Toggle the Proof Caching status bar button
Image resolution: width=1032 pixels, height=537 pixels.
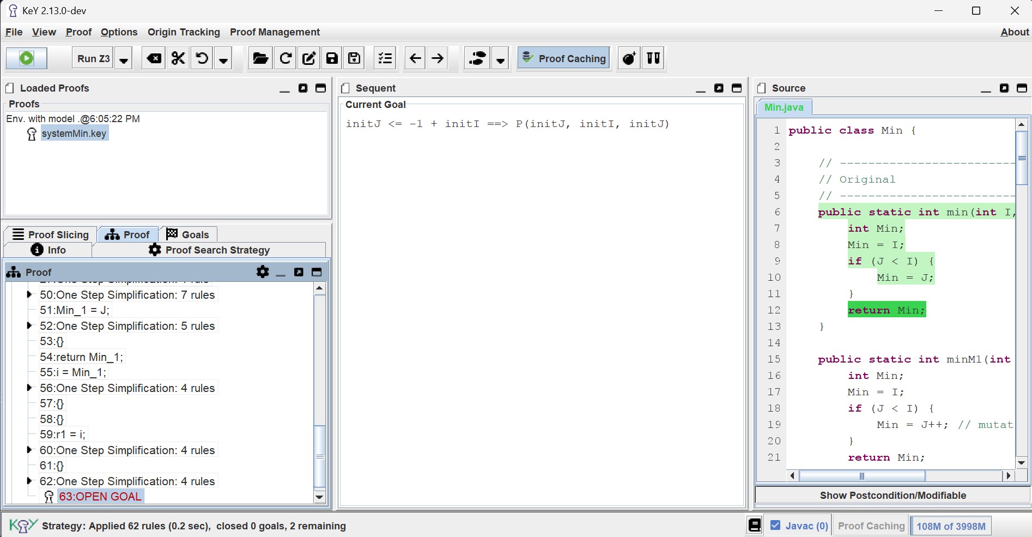(871, 526)
